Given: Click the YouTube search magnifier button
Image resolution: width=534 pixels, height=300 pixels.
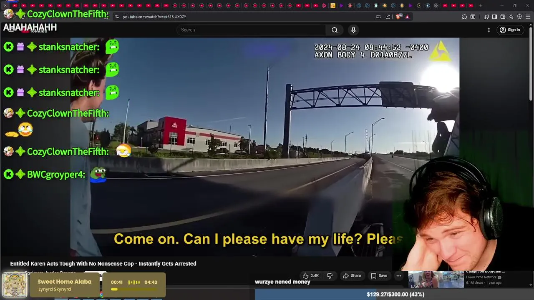Looking at the screenshot, I should point(335,30).
